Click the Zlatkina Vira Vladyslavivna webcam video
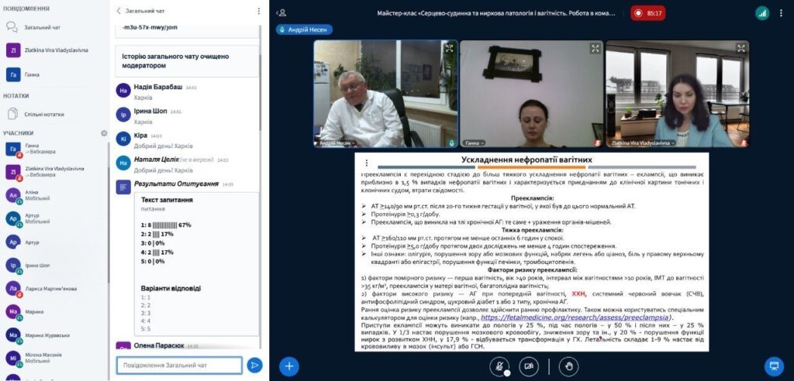 pyautogui.click(x=677, y=94)
